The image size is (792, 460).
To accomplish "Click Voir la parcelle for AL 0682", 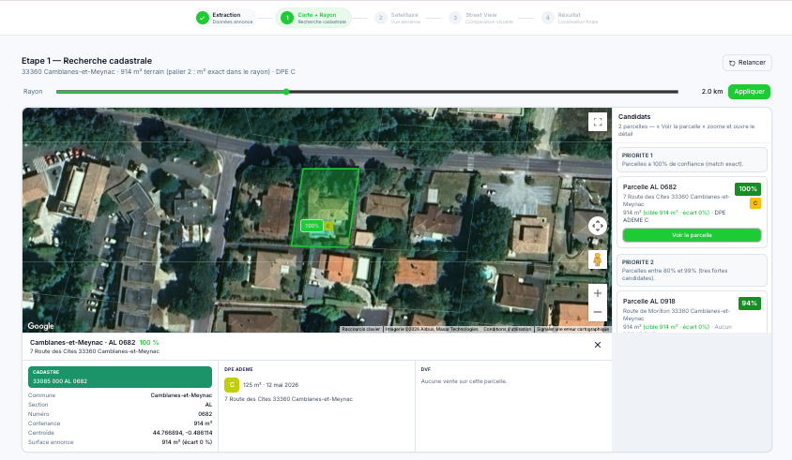I will pos(692,235).
